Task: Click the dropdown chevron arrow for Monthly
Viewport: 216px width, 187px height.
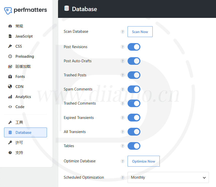Action: (204, 178)
